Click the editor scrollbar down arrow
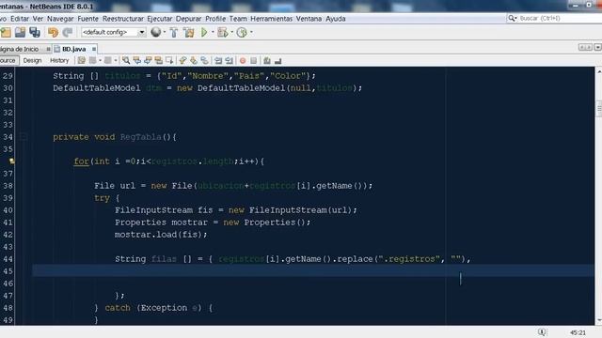 [x=599, y=321]
